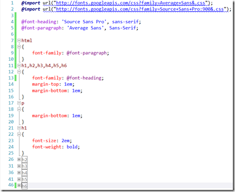The image size is (235, 192).
Task: Collapse the p rule block
Action: [x=19, y=103]
